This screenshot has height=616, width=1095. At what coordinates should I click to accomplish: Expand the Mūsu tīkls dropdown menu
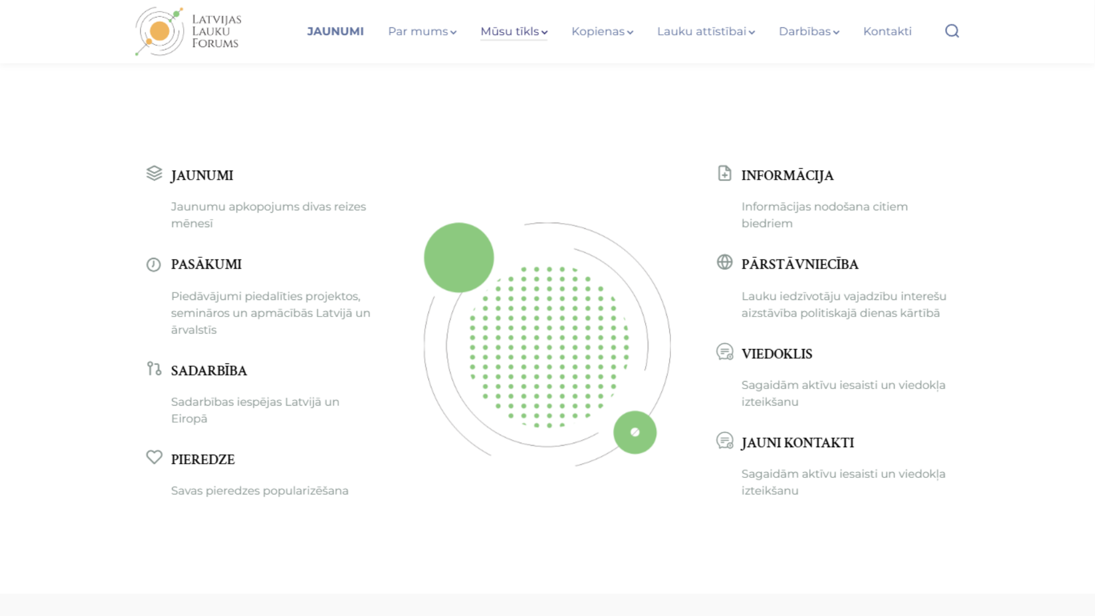514,31
